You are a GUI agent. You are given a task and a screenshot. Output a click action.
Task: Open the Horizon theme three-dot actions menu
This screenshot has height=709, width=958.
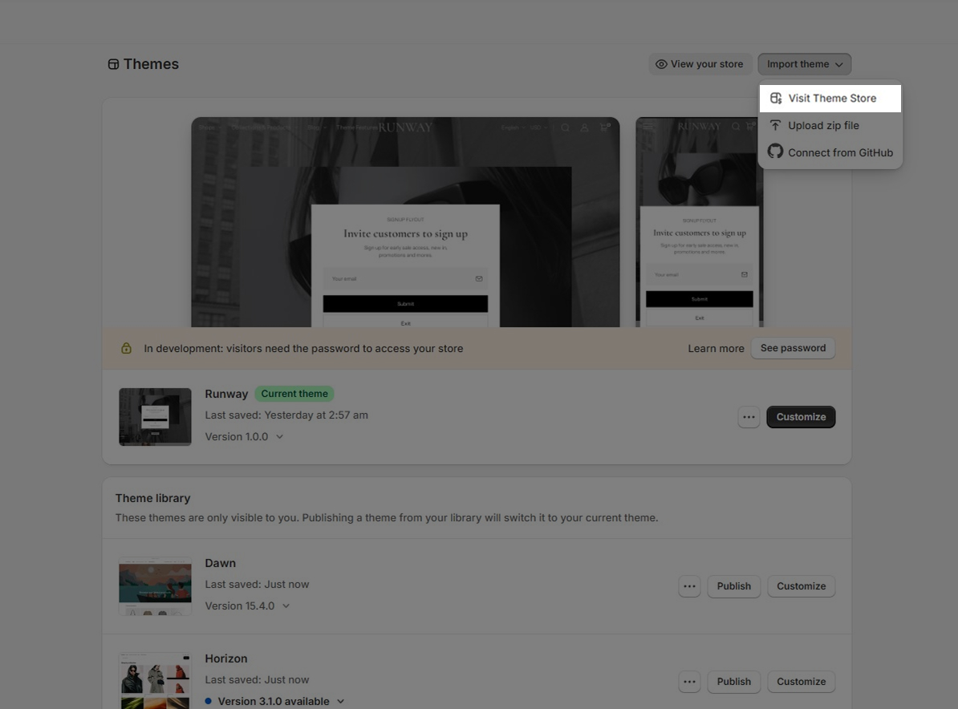click(689, 682)
